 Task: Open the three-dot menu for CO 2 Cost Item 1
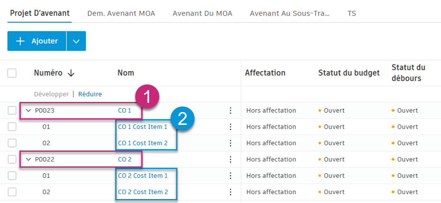230,176
